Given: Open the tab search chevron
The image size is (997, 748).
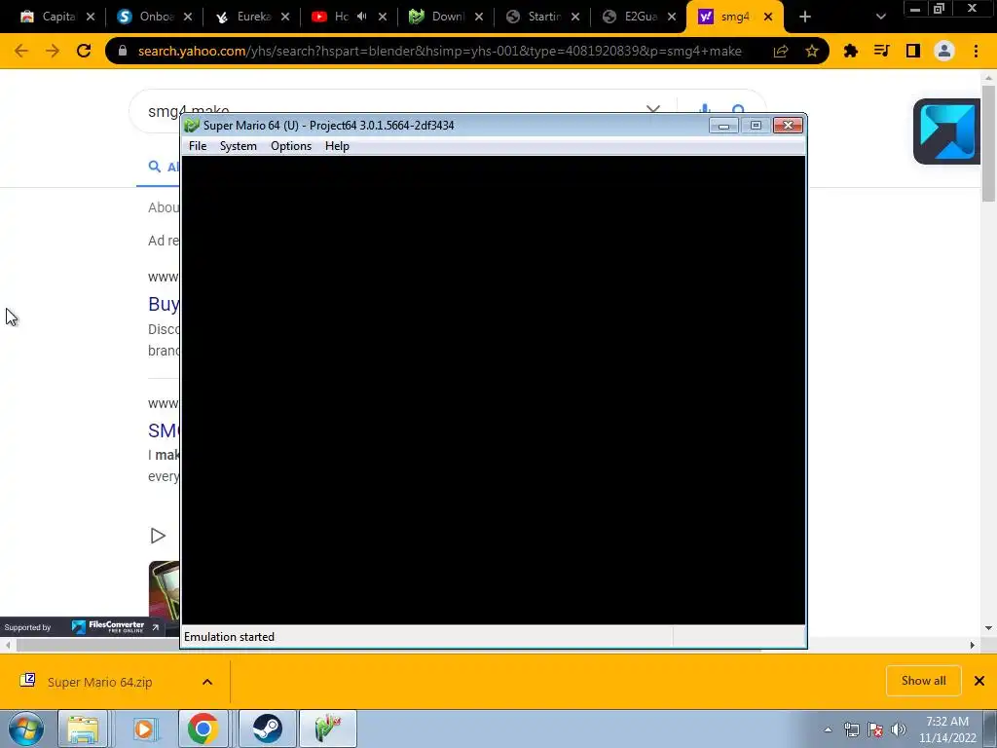Looking at the screenshot, I should (880, 18).
